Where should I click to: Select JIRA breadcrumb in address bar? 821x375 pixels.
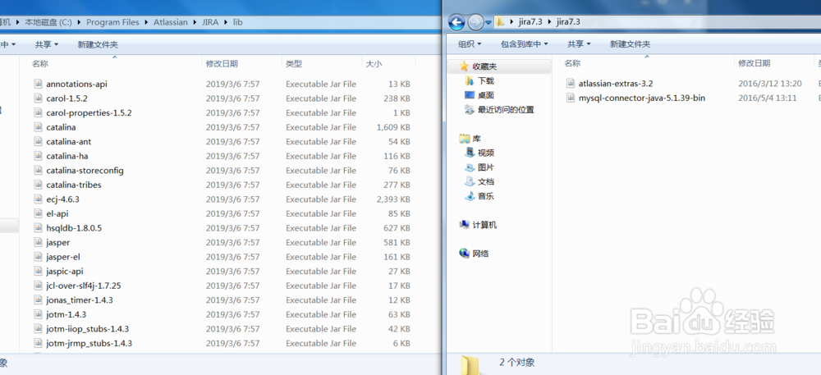click(x=210, y=22)
